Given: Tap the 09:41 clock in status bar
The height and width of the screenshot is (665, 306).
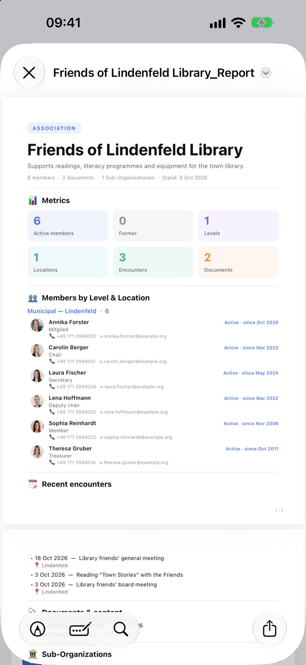Looking at the screenshot, I should (x=64, y=23).
